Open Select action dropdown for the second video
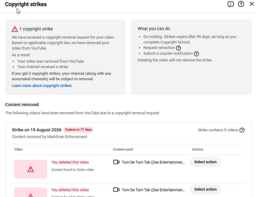 point(205,189)
